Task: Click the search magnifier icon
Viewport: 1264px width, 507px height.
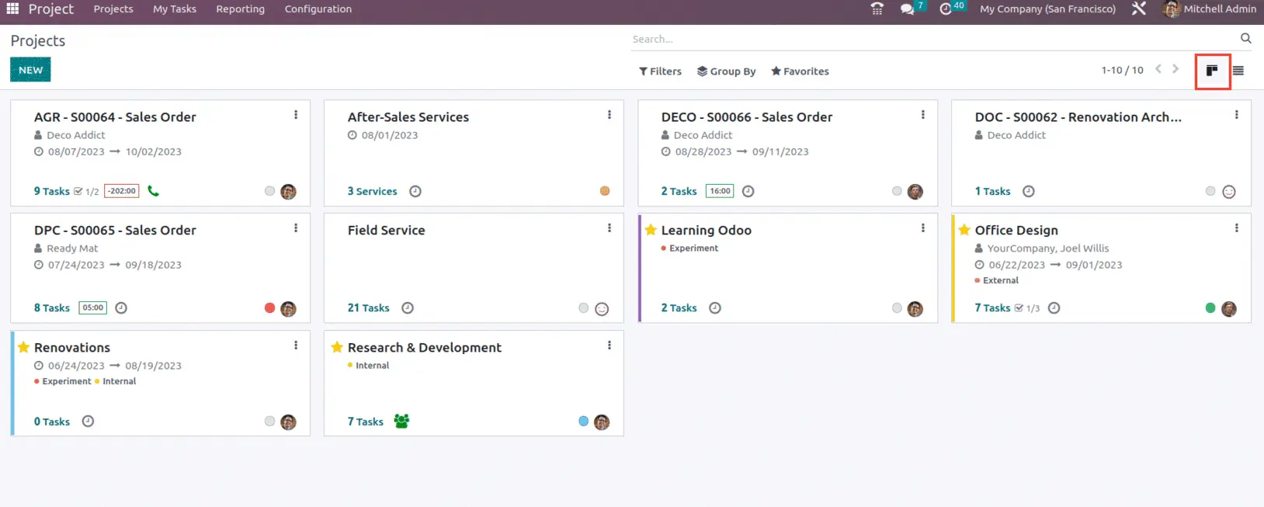Action: (x=1245, y=39)
